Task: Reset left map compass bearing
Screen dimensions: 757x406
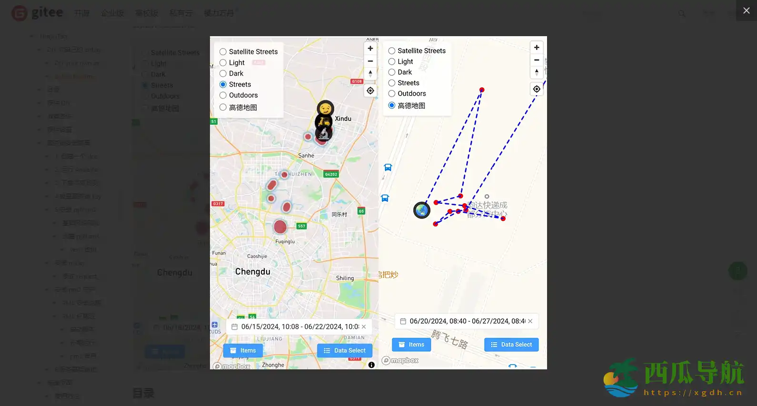Action: pos(370,73)
